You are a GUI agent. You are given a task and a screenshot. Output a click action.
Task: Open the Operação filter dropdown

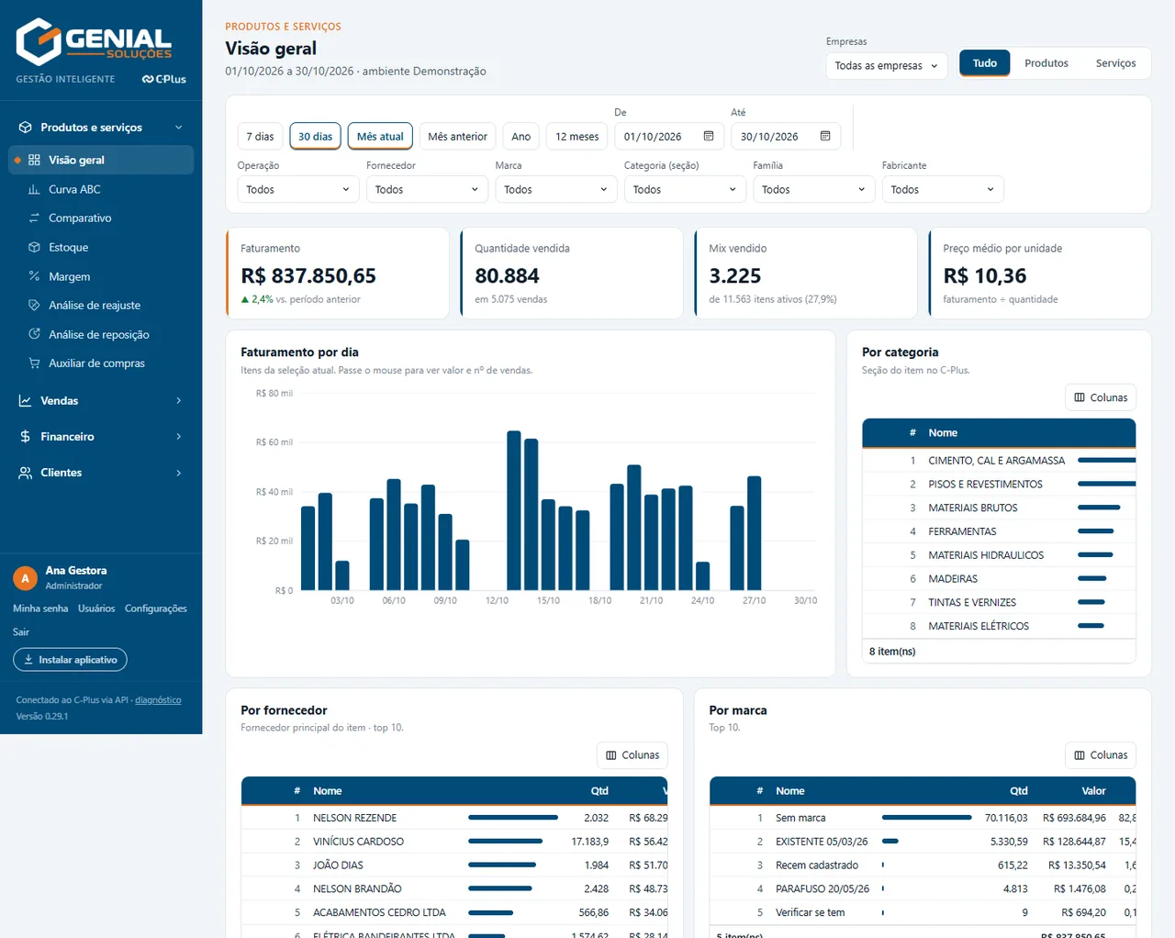pos(297,189)
